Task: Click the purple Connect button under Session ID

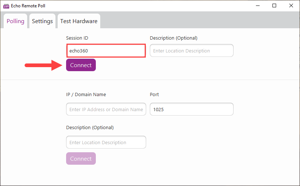Action: (x=81, y=65)
